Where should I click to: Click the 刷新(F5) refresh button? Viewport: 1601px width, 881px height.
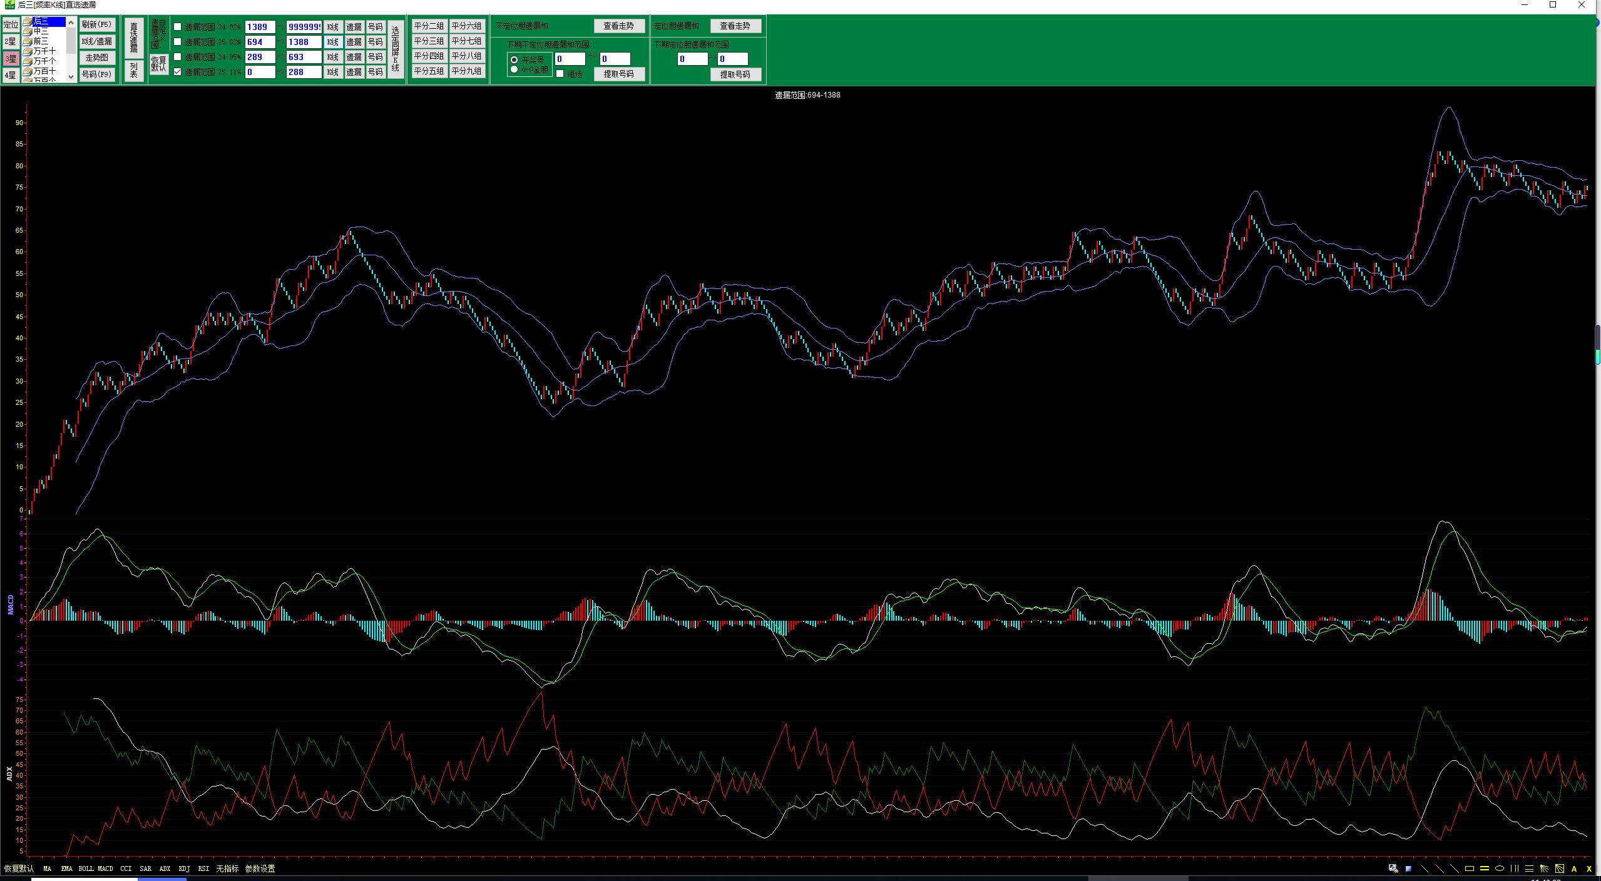[x=97, y=24]
